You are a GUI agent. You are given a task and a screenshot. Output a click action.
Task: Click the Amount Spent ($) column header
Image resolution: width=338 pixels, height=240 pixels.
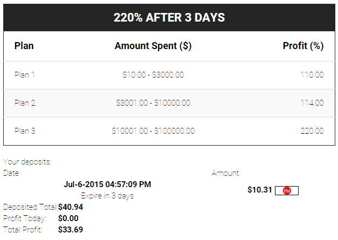point(153,46)
